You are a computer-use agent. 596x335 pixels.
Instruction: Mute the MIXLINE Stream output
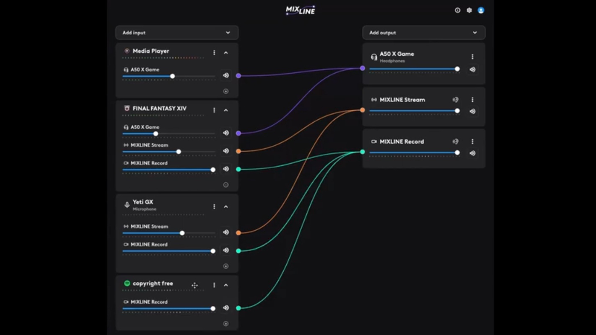point(472,111)
